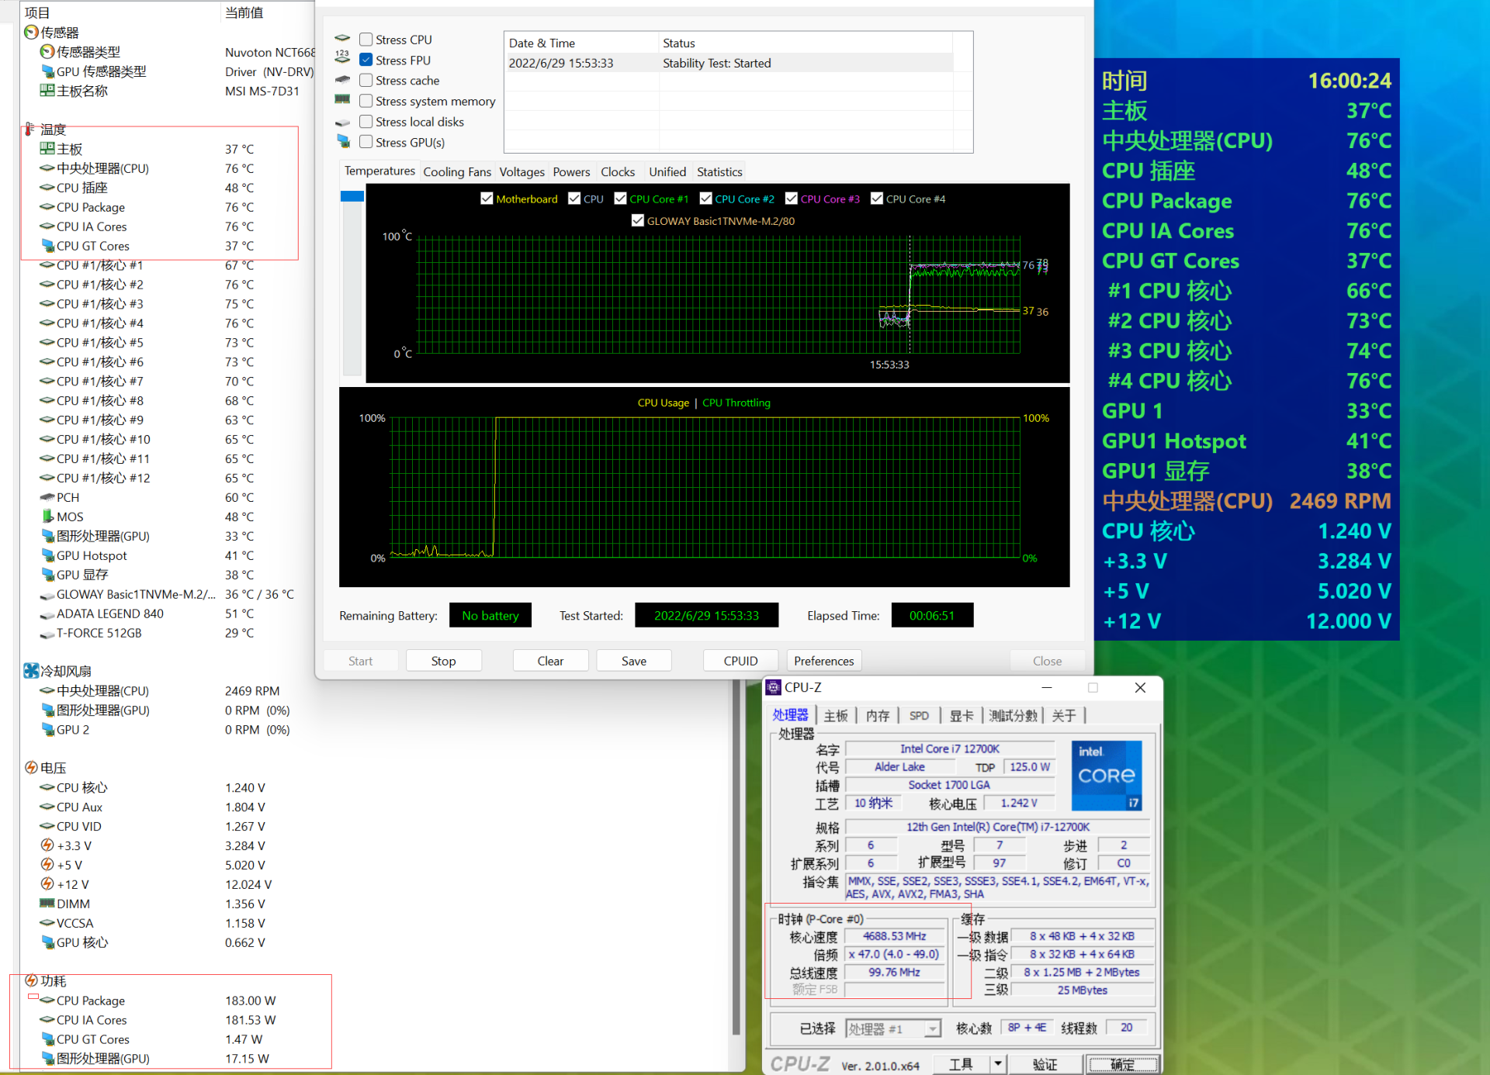Open the 处理器 #1 selection dropdown

coord(933,1028)
